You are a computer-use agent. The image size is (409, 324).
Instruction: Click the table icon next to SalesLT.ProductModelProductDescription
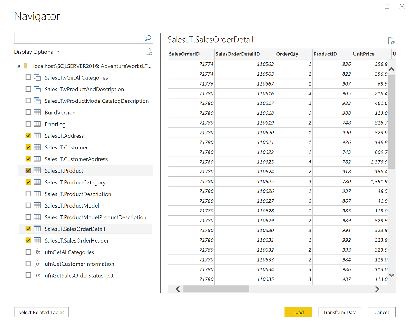[x=37, y=217]
